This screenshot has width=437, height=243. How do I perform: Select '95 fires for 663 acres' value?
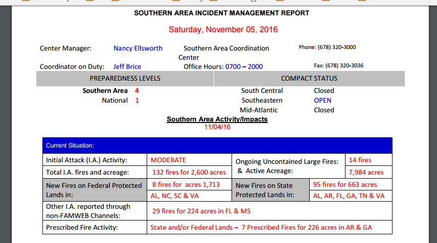[345, 184]
